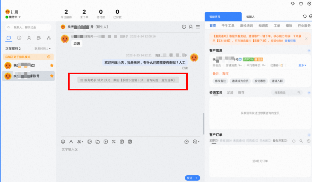
Task: Search in 联系人、聊天记录 box
Action: tap(28, 27)
